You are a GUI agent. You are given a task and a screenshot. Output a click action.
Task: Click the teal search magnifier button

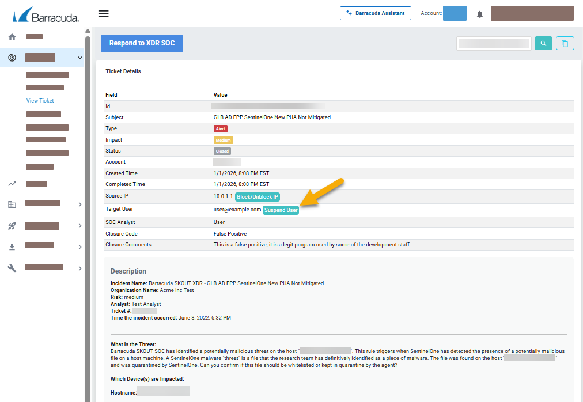click(x=543, y=43)
